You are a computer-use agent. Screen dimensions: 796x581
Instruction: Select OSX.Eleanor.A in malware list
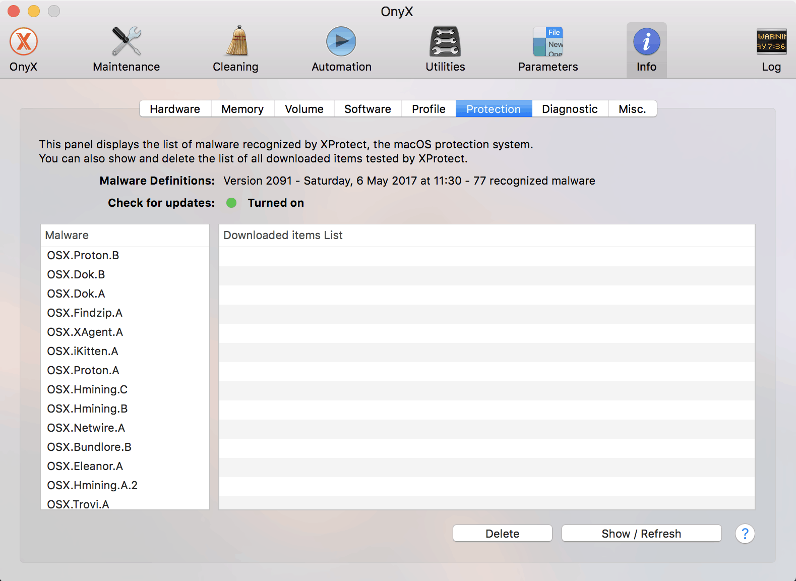tap(125, 467)
